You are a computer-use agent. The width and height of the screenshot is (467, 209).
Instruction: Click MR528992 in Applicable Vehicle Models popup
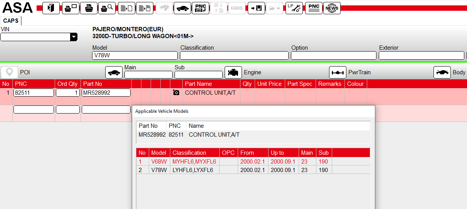pos(152,135)
